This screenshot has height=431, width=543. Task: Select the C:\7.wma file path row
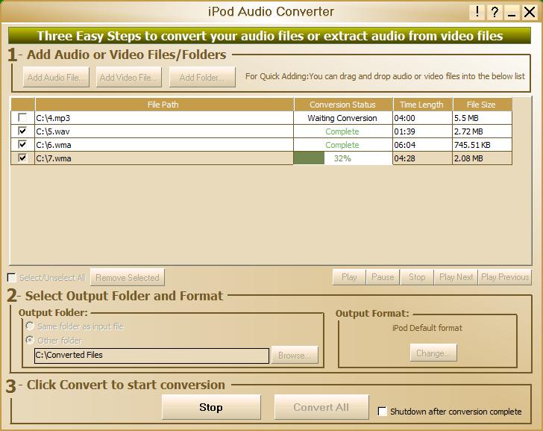[164, 158]
